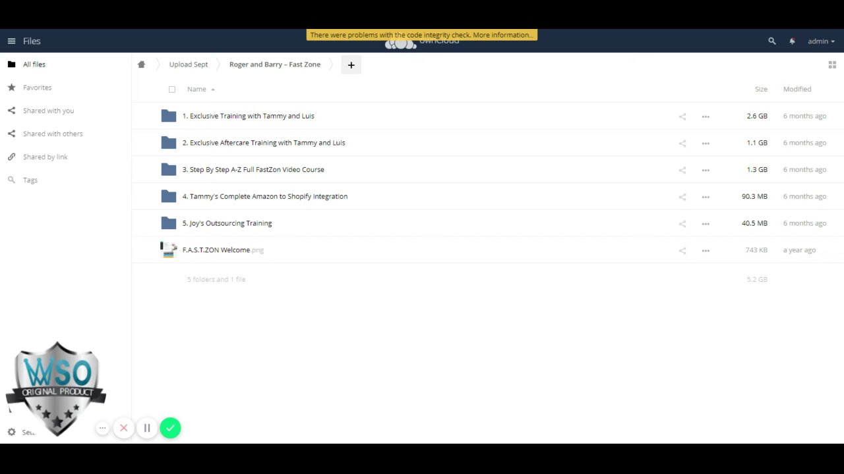Click folder icon of 5. Joy's Outsourcing
The width and height of the screenshot is (844, 474).
click(x=169, y=223)
